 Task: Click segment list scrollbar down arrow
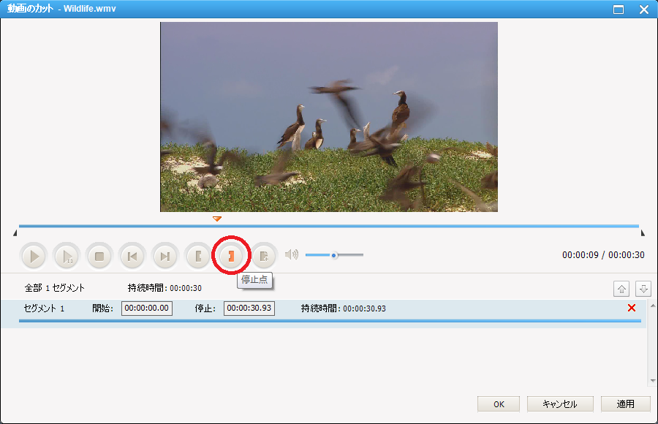point(653,381)
